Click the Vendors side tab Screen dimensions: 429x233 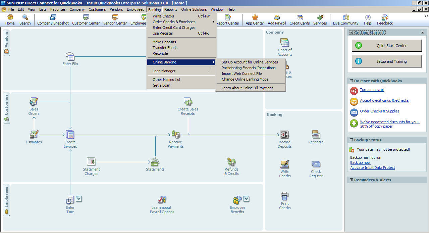tap(6, 43)
